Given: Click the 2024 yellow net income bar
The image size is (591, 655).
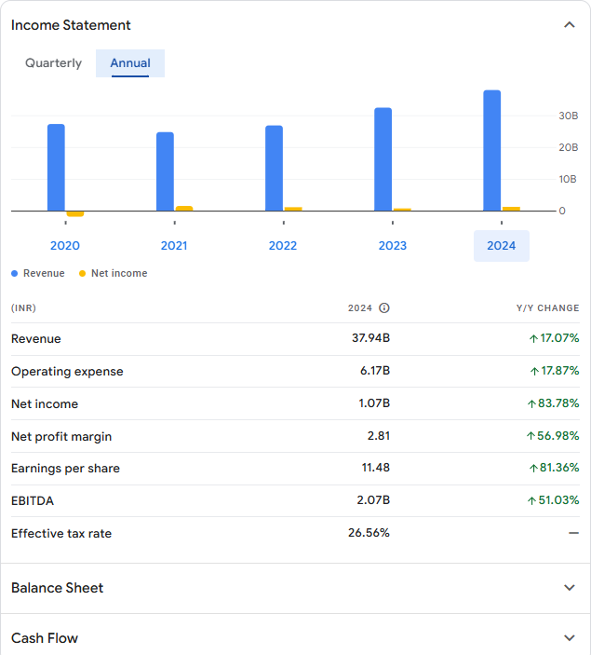Looking at the screenshot, I should (511, 209).
